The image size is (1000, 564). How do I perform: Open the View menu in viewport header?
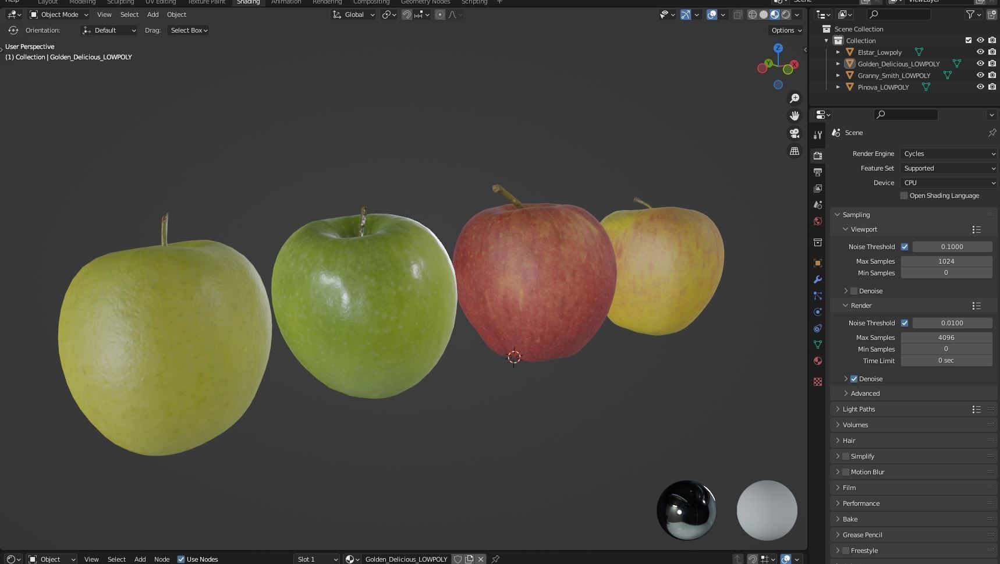pos(104,15)
